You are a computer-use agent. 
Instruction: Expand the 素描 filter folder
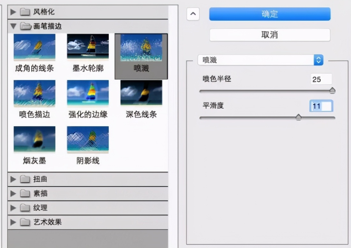coord(13,194)
